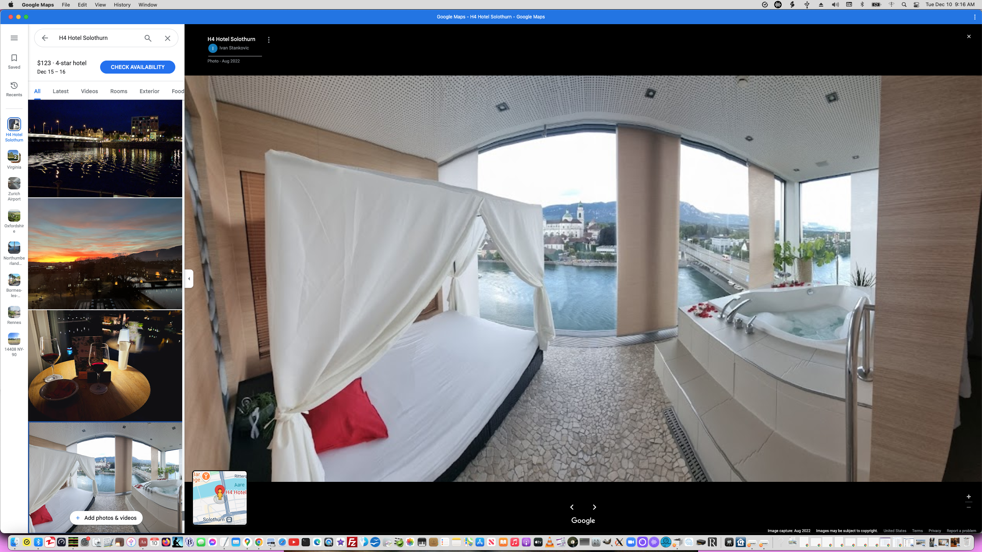This screenshot has width=982, height=552.
Task: Open the hamburger main menu
Action: 14,38
